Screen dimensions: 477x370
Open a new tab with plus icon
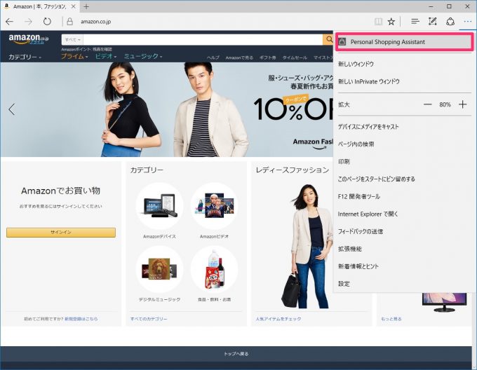click(86, 6)
